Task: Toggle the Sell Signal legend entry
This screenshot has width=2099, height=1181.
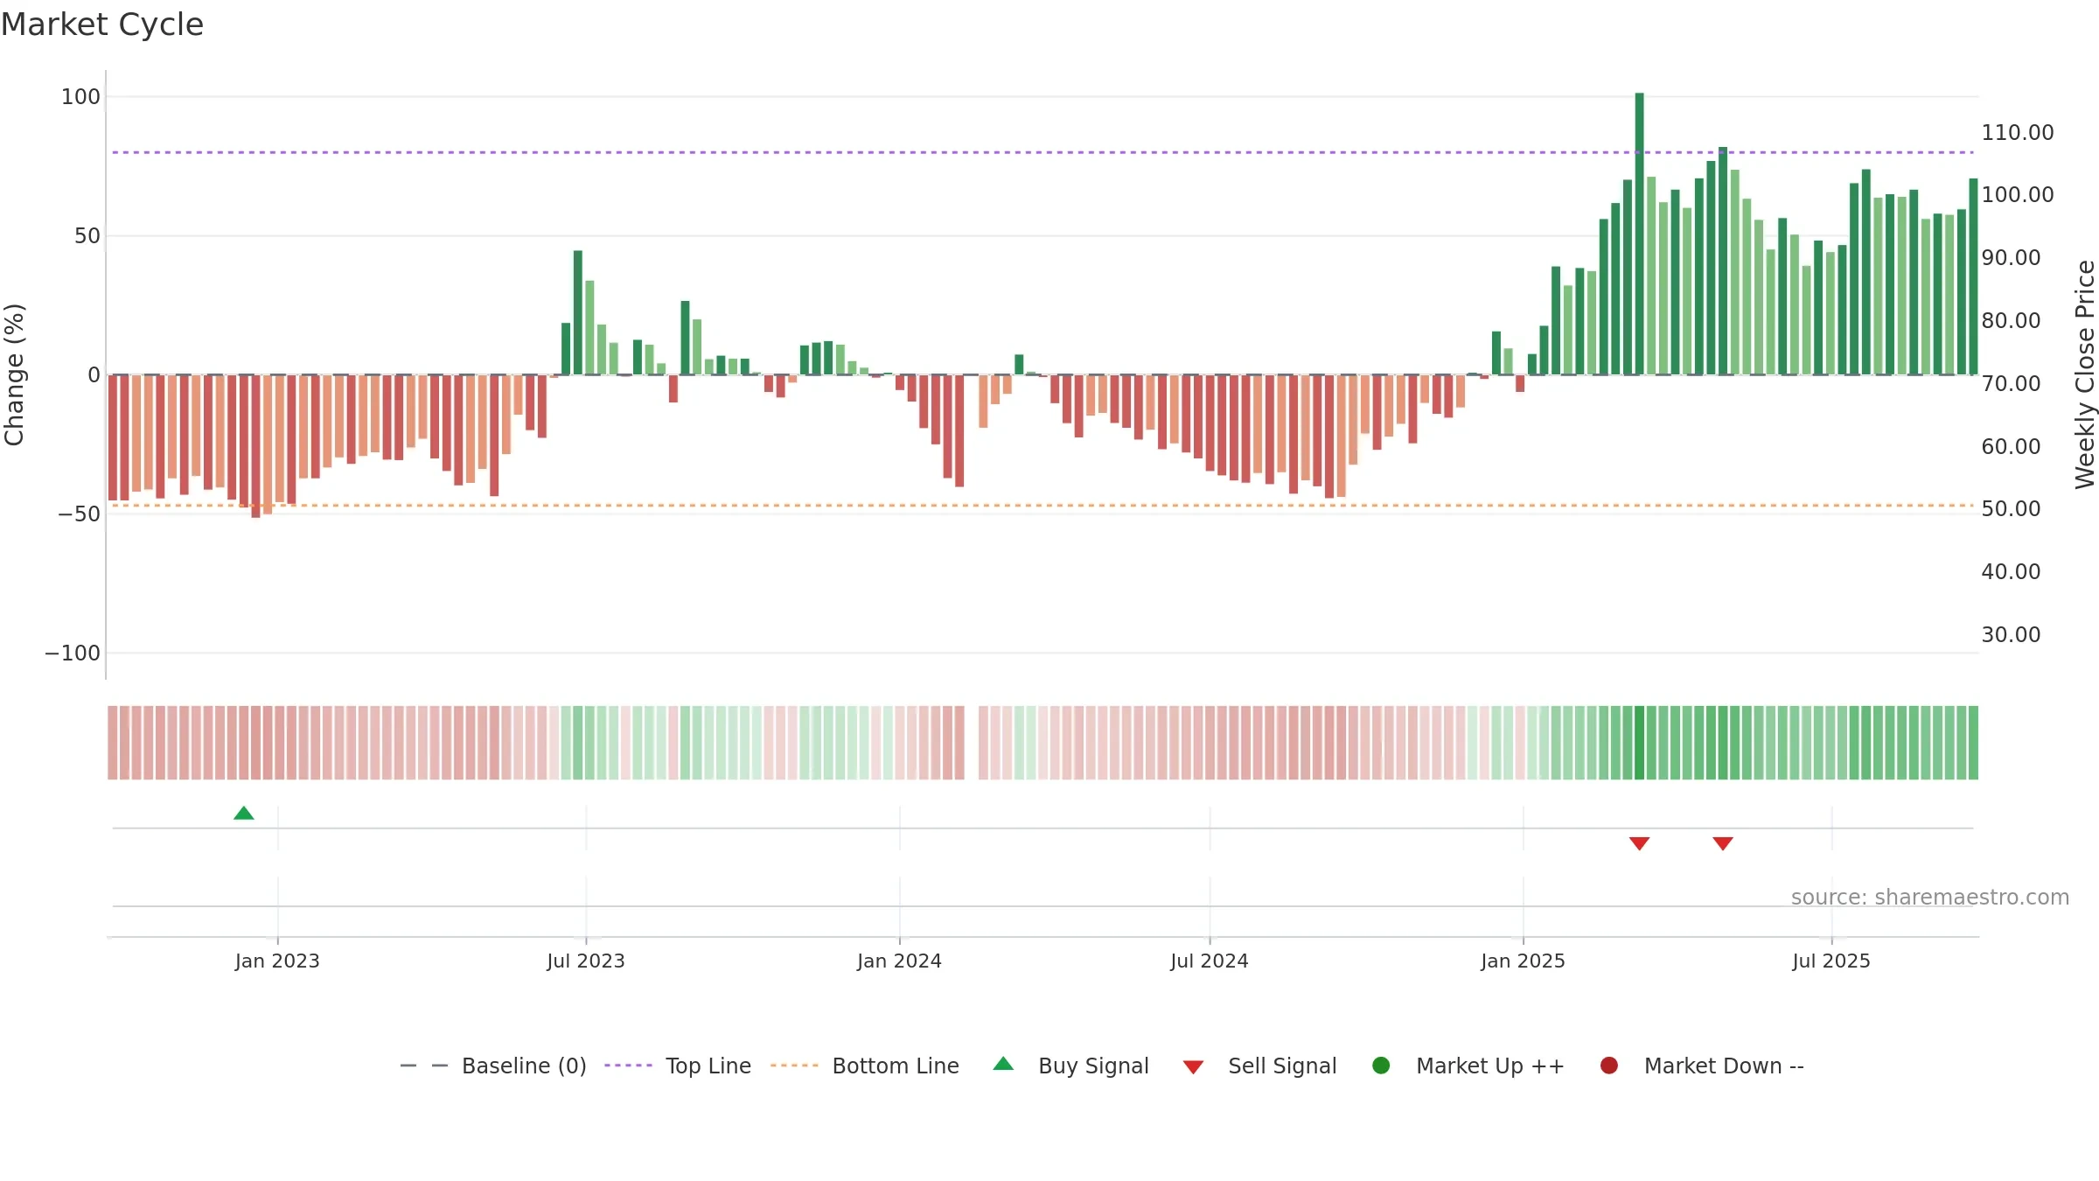Action: [x=1260, y=1066]
